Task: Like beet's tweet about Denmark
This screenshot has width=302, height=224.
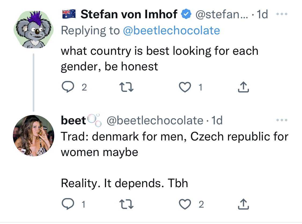Action: 185,204
